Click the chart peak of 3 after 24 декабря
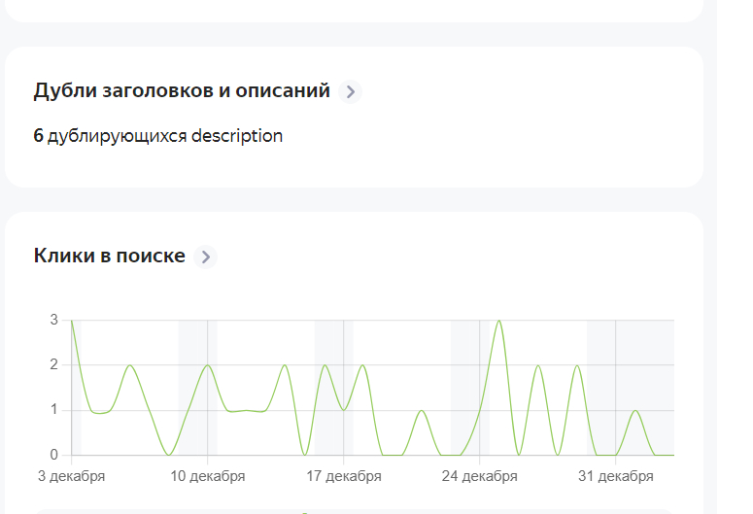 499,321
